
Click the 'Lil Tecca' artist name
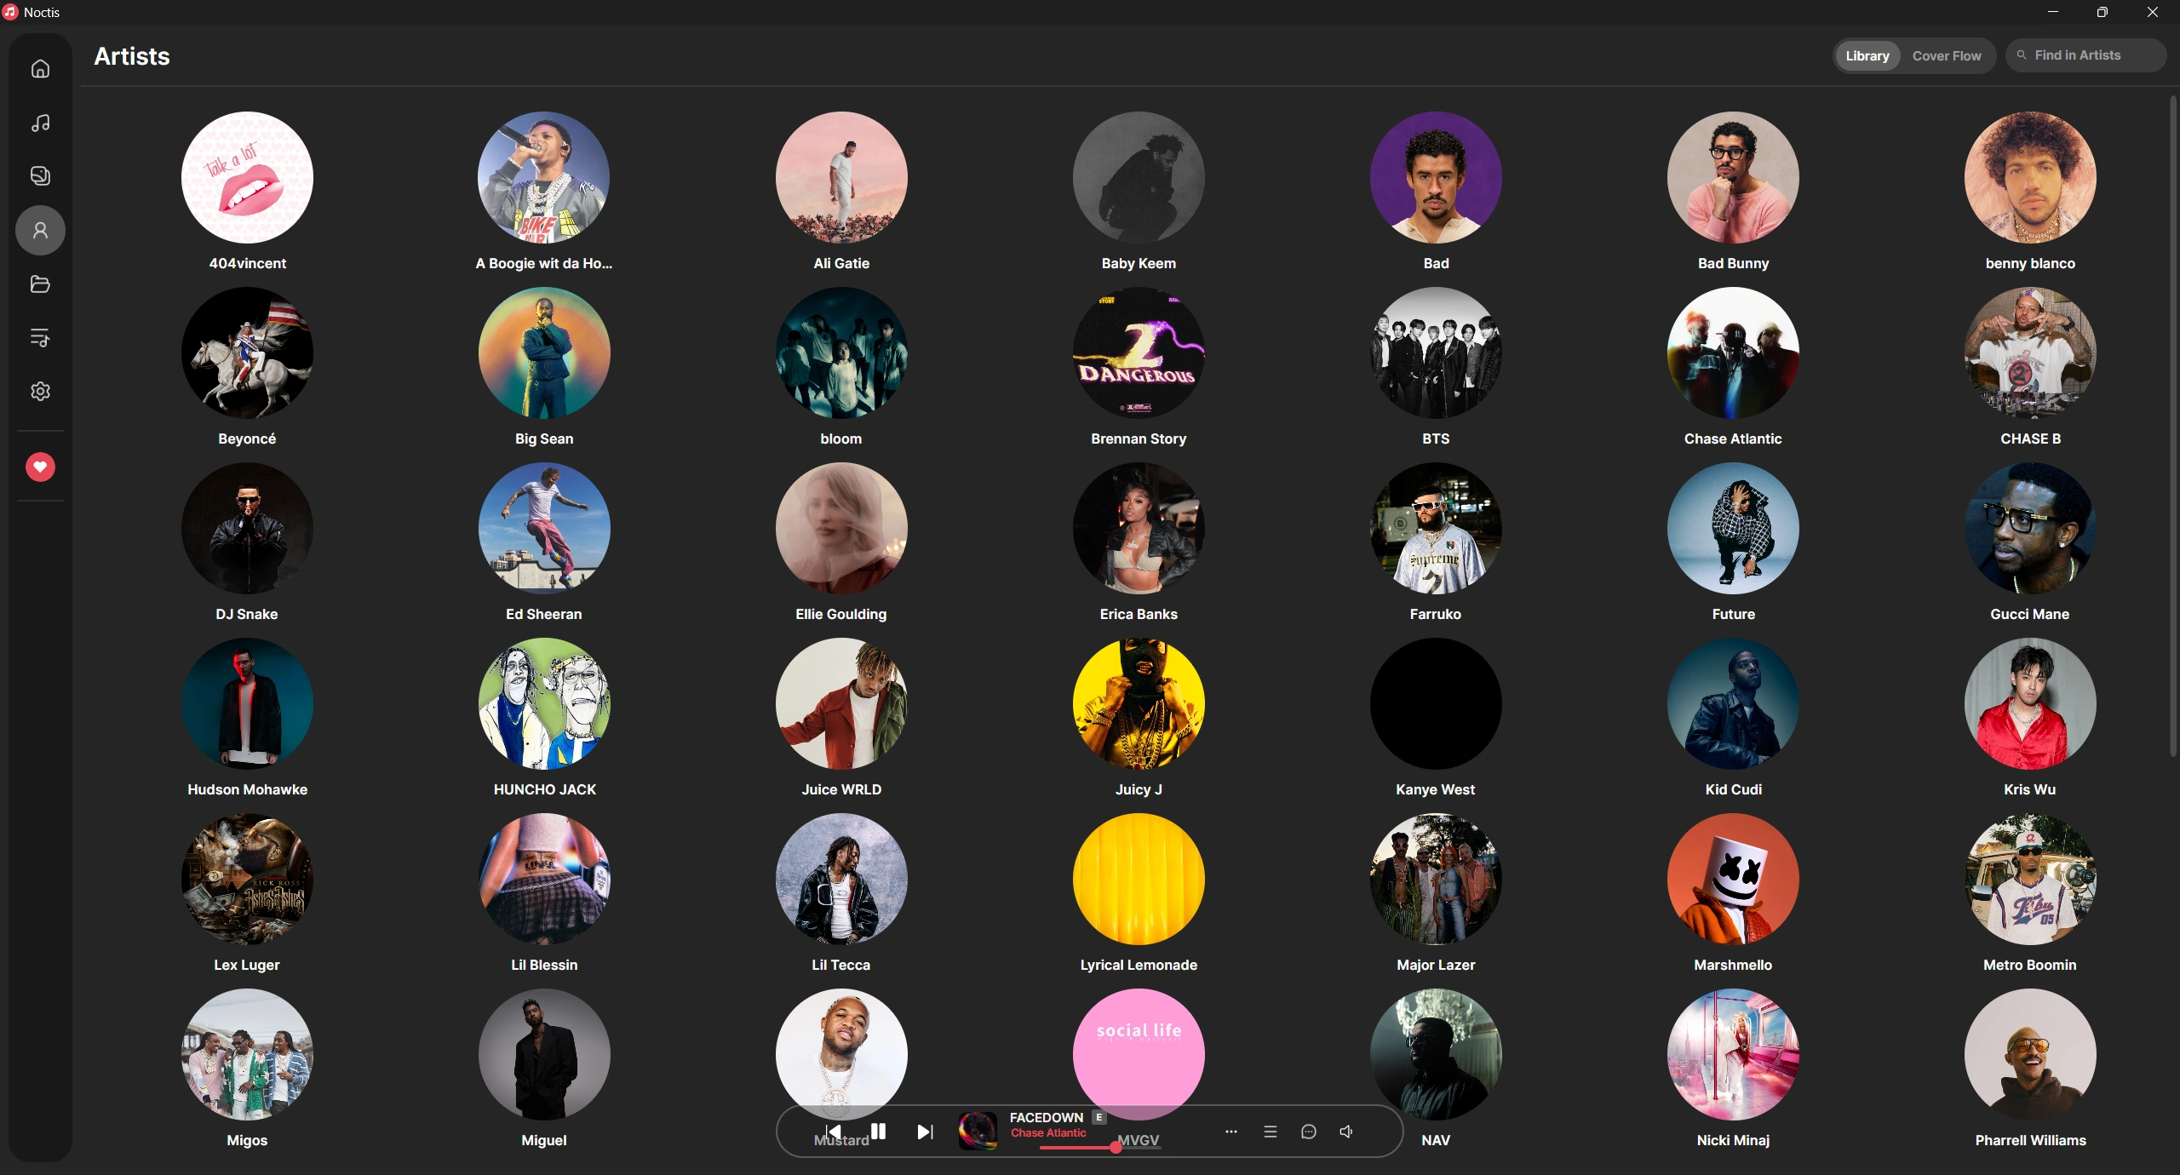[841, 965]
